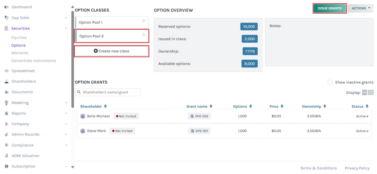Click the move handle on Option Pool 1
This screenshot has height=174, width=377.
click(144, 21)
